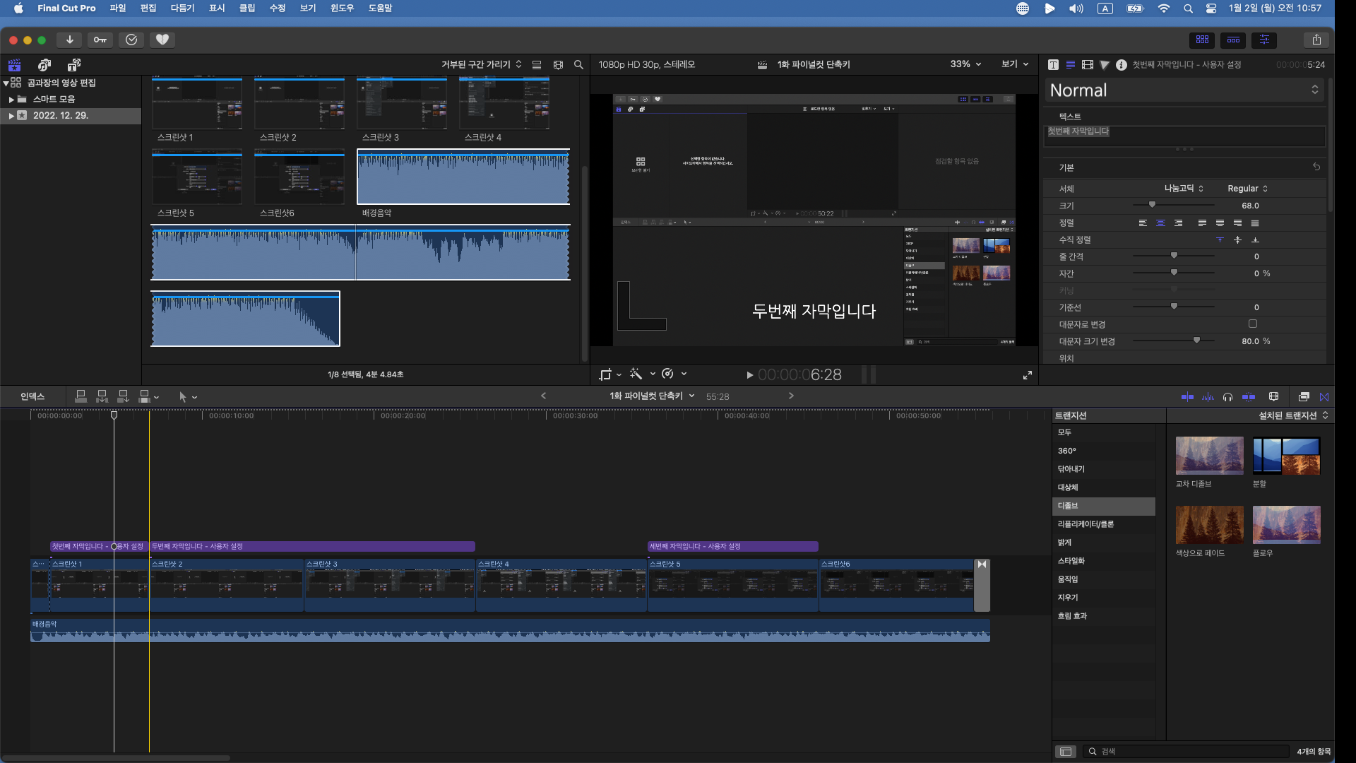Expand the 2022. 12. 29. event
The height and width of the screenshot is (763, 1356).
point(11,115)
